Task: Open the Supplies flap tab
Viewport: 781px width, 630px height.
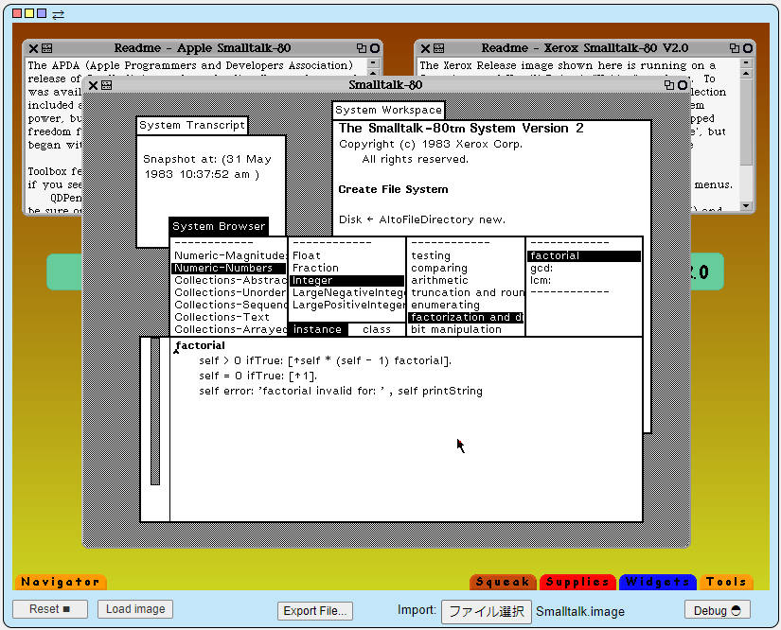Action: pyautogui.click(x=577, y=582)
